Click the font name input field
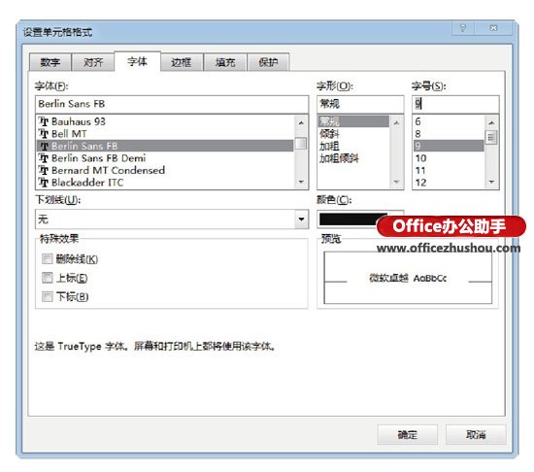 point(172,104)
